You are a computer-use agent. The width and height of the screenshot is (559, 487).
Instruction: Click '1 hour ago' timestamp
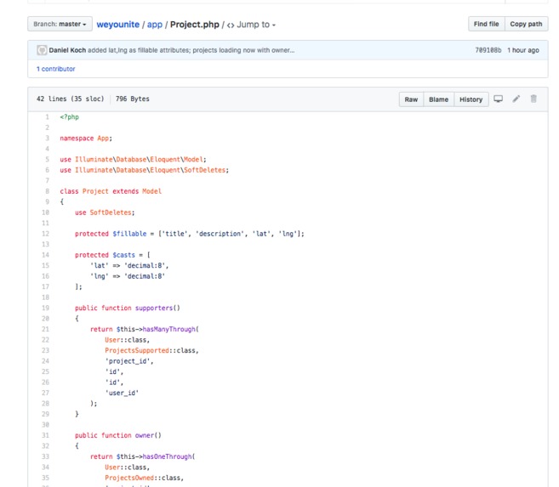pos(523,50)
